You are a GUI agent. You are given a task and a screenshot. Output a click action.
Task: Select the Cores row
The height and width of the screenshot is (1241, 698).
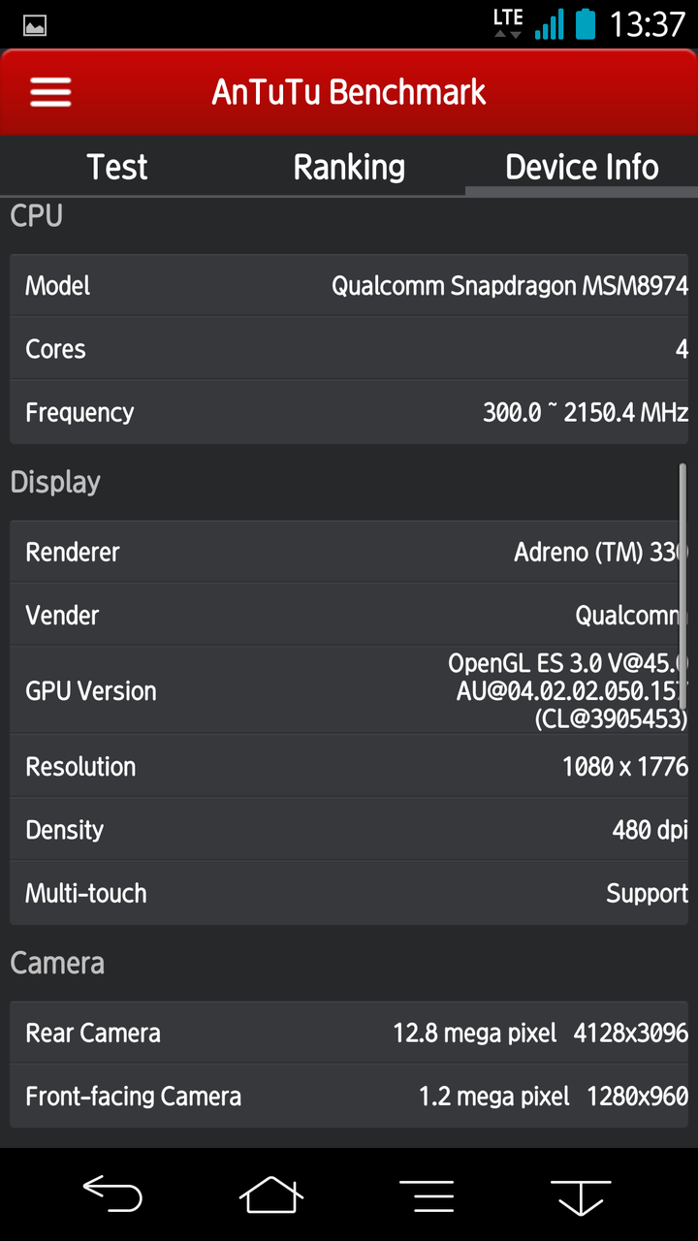[349, 349]
